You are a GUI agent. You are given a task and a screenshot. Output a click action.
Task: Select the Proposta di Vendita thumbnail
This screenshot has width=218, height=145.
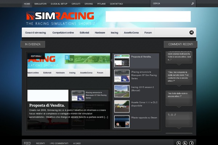(x=122, y=61)
